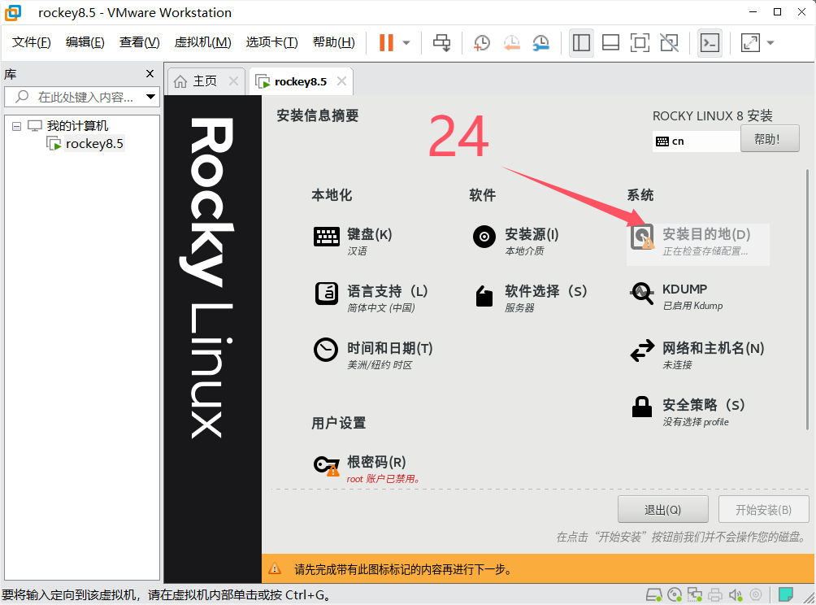Click the pause virtual machine button
The width and height of the screenshot is (816, 605).
point(386,42)
